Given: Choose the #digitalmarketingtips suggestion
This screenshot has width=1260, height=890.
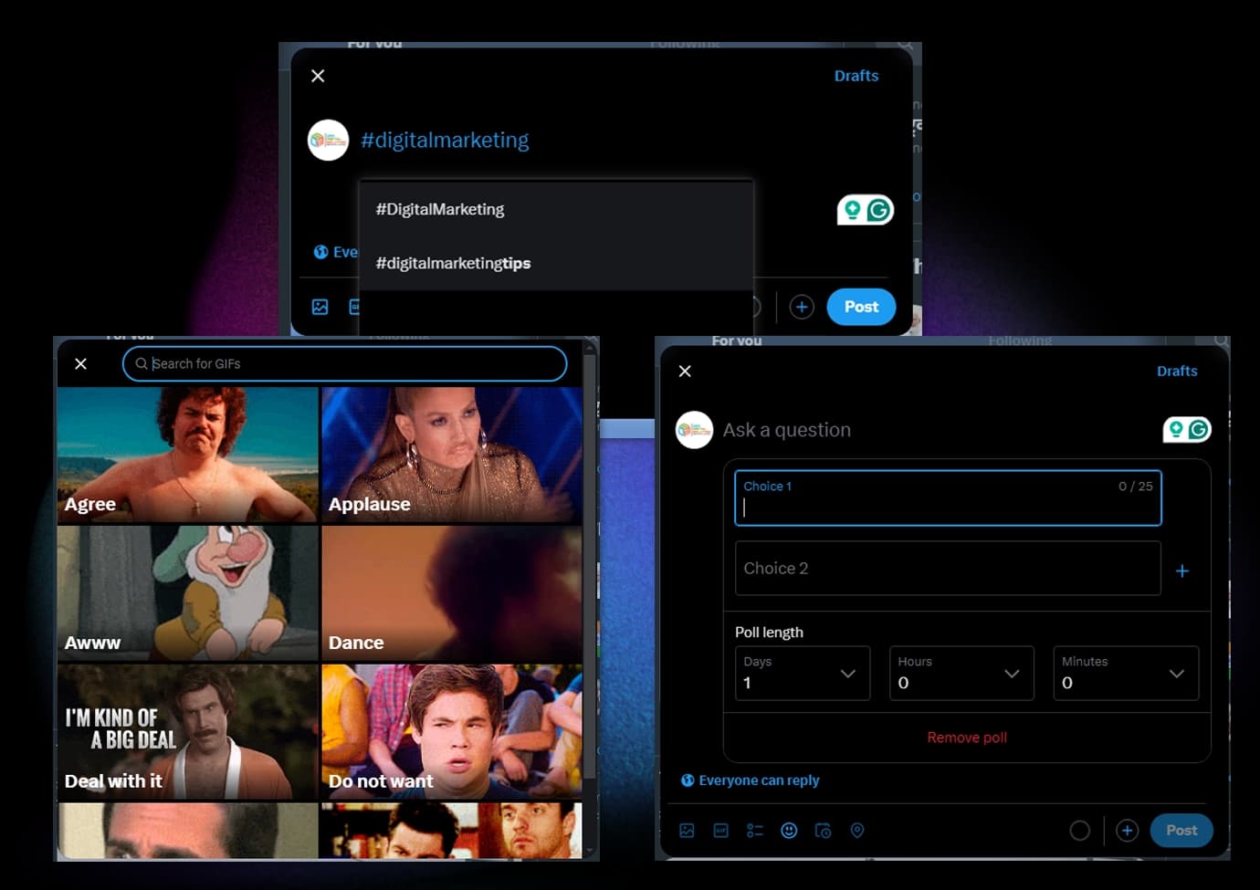Looking at the screenshot, I should (x=453, y=263).
